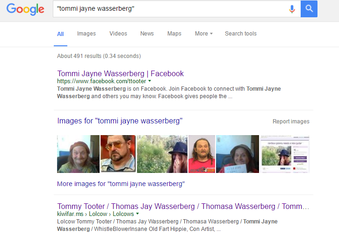This screenshot has width=339, height=237.
Task: Open the Tommi Jayne Wasserberg Facebook result
Action: click(121, 73)
